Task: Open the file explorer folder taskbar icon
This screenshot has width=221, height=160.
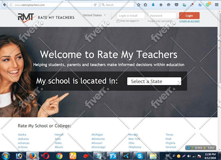Action: tap(153, 156)
